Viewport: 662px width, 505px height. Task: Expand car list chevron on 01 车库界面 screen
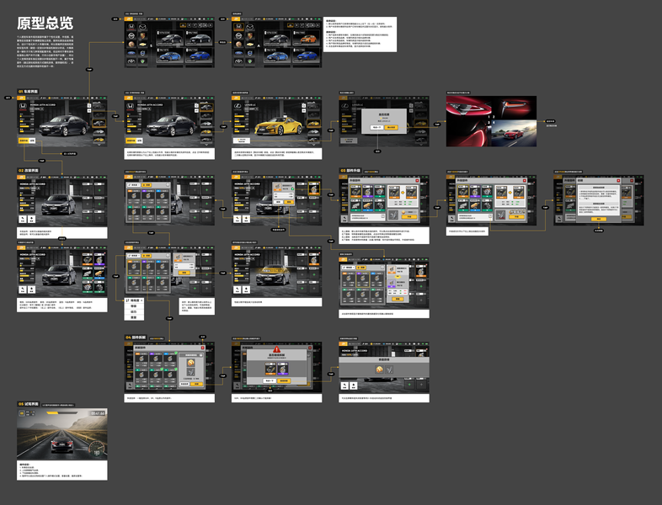(x=99, y=145)
